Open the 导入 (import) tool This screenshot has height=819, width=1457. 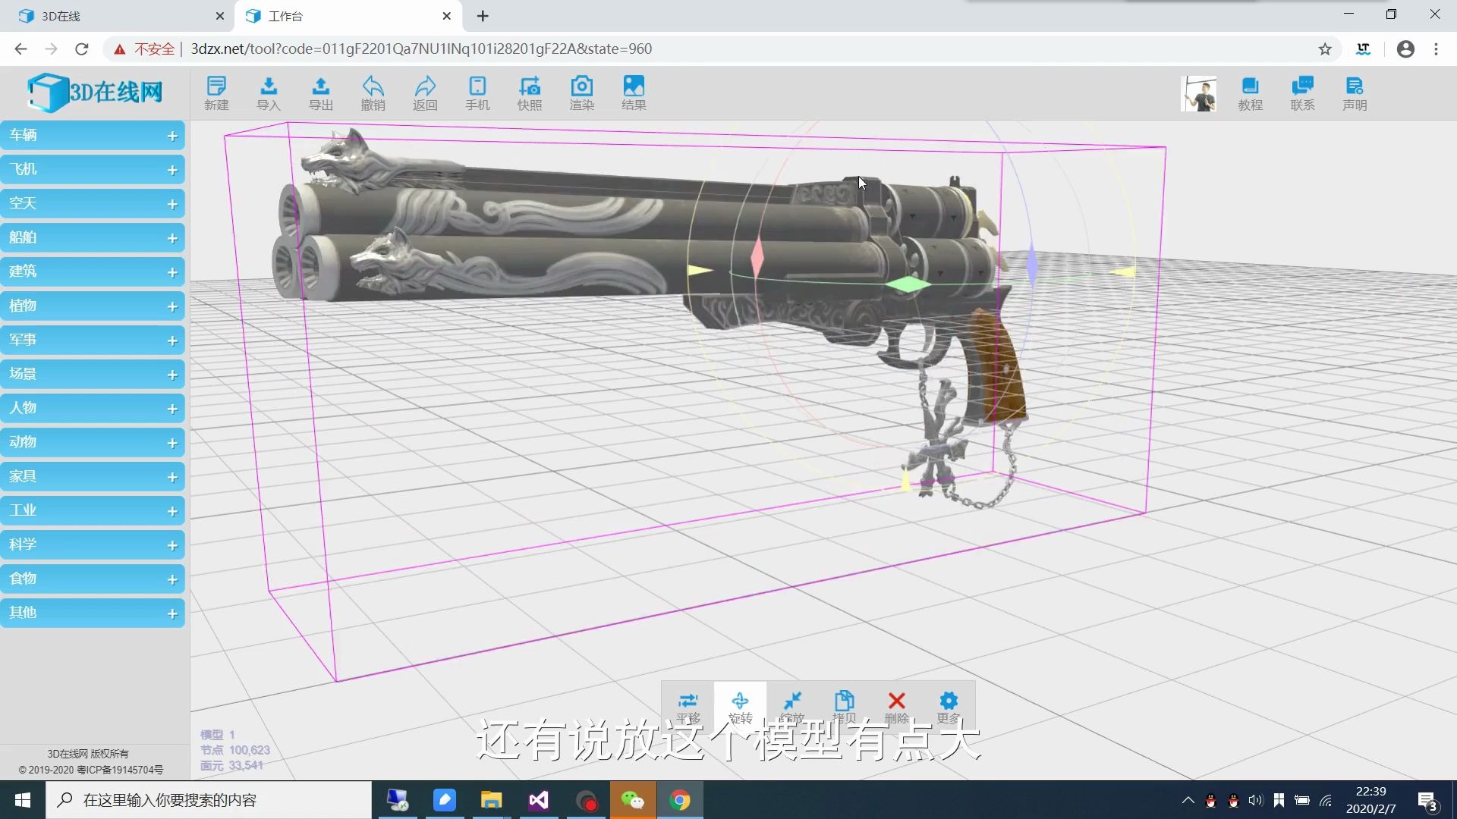[x=269, y=93]
